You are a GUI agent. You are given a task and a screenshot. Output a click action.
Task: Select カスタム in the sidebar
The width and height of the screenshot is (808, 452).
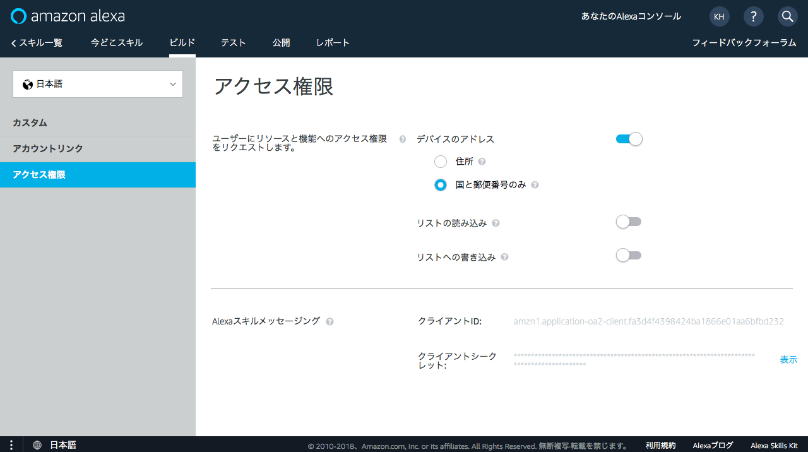click(x=98, y=123)
